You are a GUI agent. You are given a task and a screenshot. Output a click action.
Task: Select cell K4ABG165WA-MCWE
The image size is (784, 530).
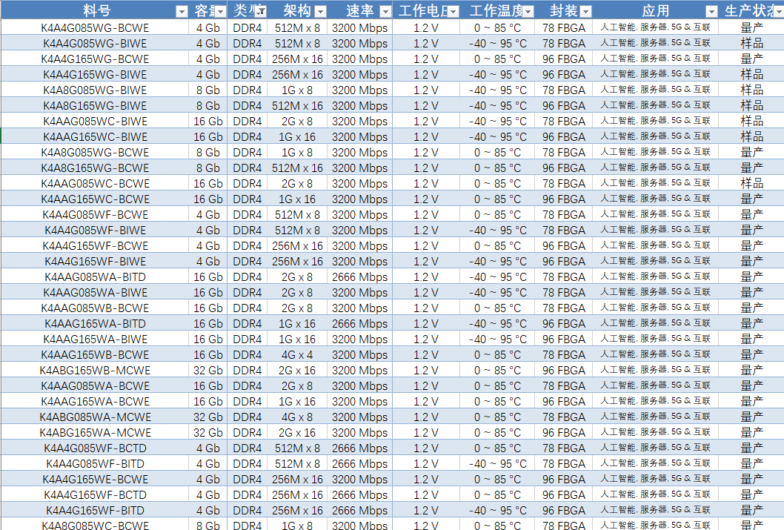point(95,432)
